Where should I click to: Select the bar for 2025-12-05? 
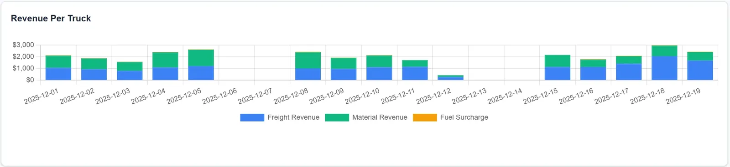click(x=201, y=65)
